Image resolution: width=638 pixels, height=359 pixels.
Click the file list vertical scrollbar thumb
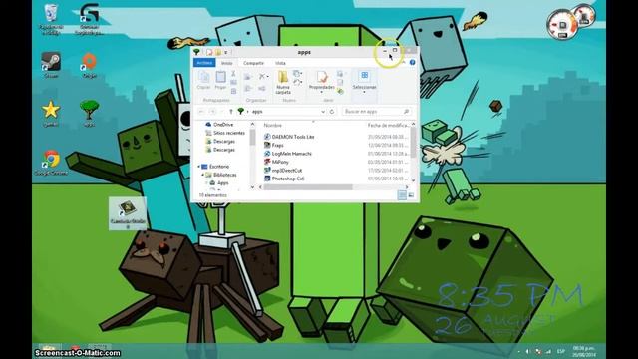413,143
